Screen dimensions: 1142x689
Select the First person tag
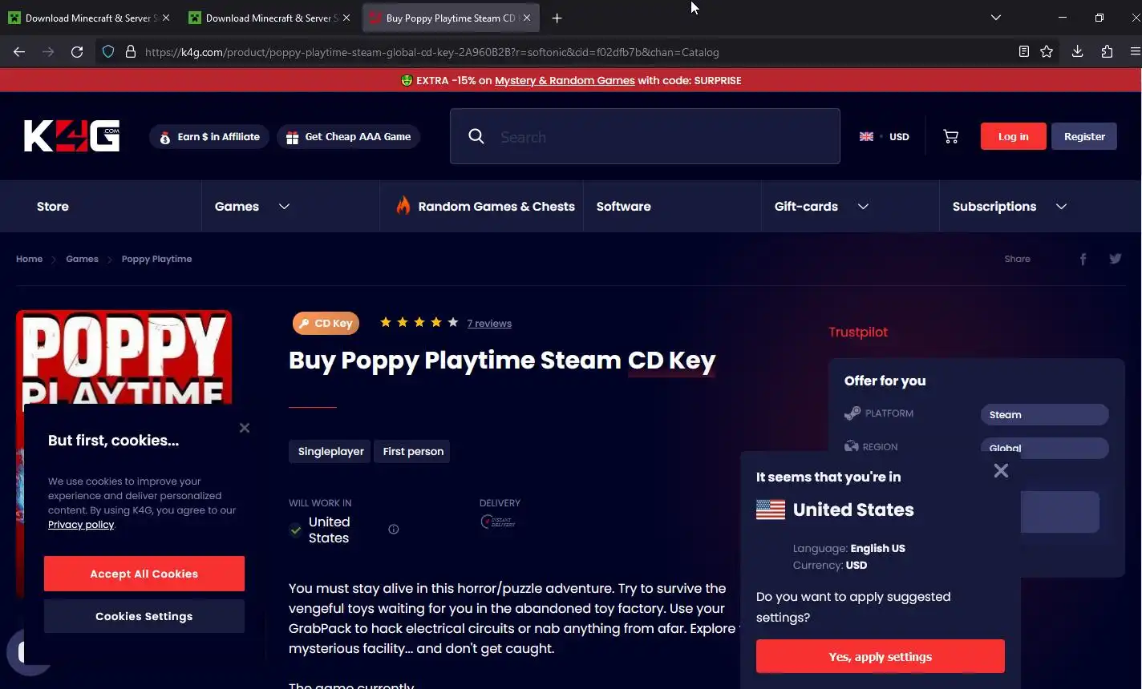413,451
